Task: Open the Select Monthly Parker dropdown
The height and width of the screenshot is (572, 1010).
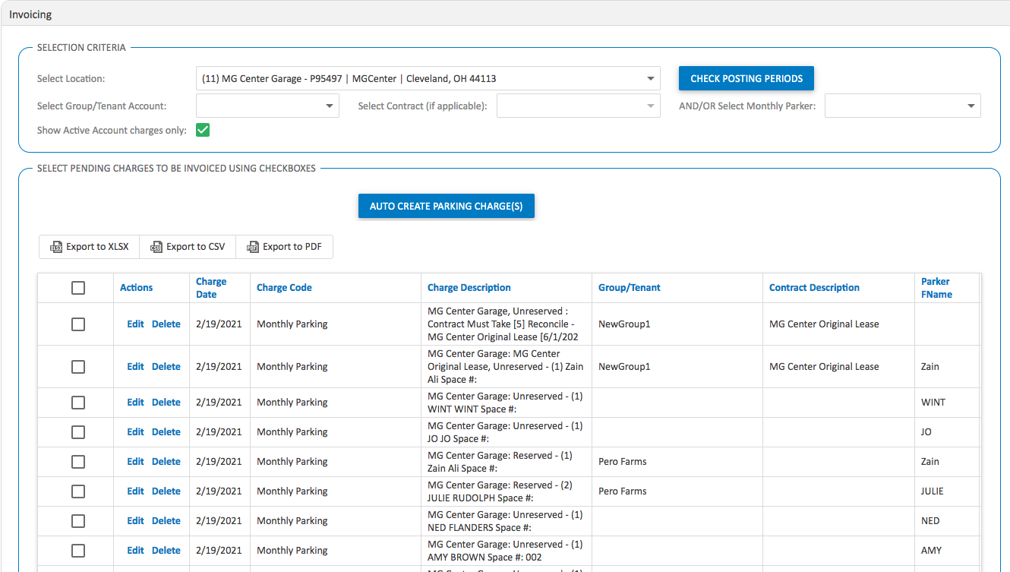Action: pyautogui.click(x=971, y=106)
